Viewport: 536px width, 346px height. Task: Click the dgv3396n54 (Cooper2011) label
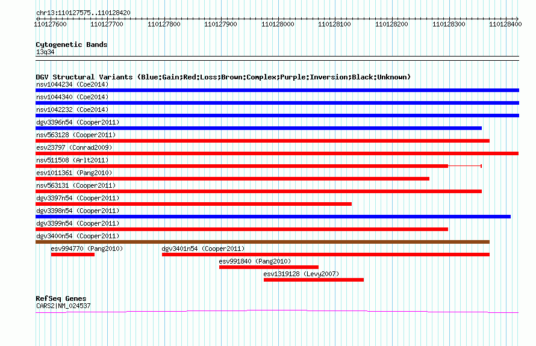click(78, 122)
